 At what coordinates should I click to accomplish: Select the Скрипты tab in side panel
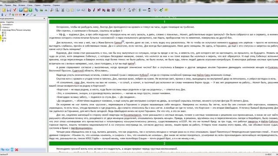pyautogui.click(x=10, y=22)
